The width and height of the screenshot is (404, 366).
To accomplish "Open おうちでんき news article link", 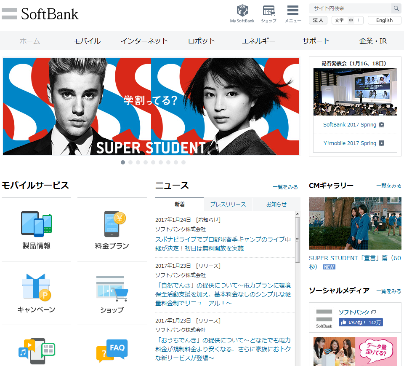I will click(223, 349).
